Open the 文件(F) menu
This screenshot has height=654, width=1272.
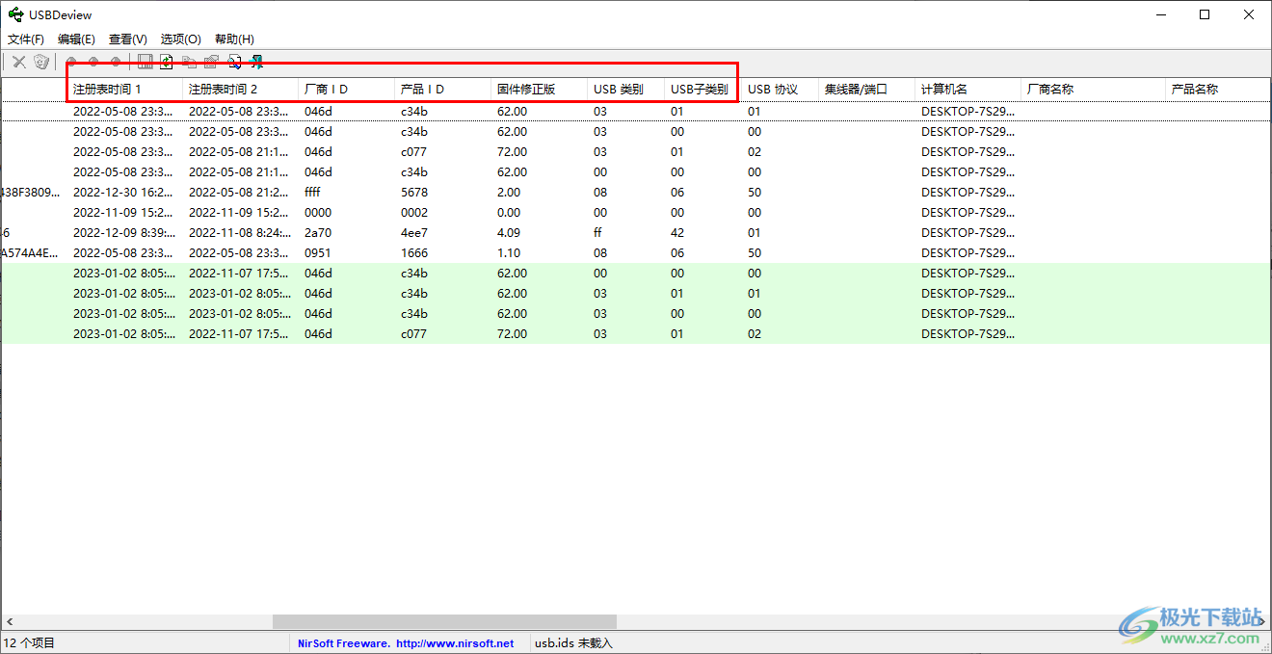(x=25, y=39)
